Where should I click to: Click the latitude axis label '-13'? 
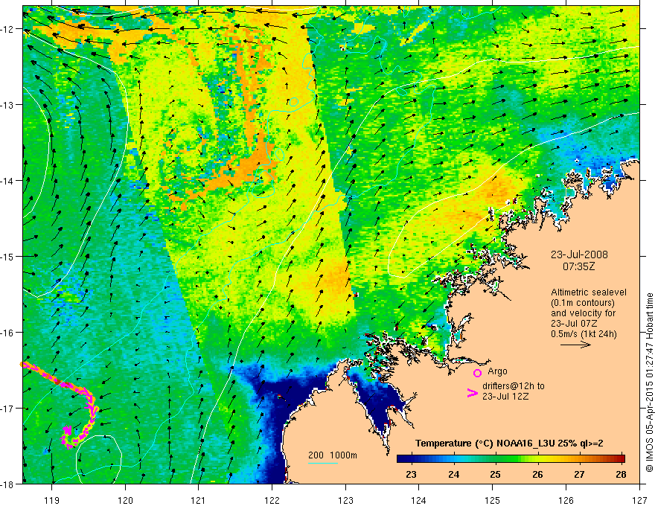[x=7, y=105]
